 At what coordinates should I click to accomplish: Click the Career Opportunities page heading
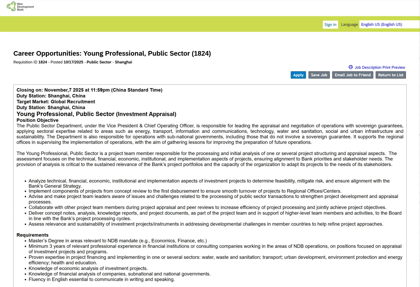tap(112, 53)
